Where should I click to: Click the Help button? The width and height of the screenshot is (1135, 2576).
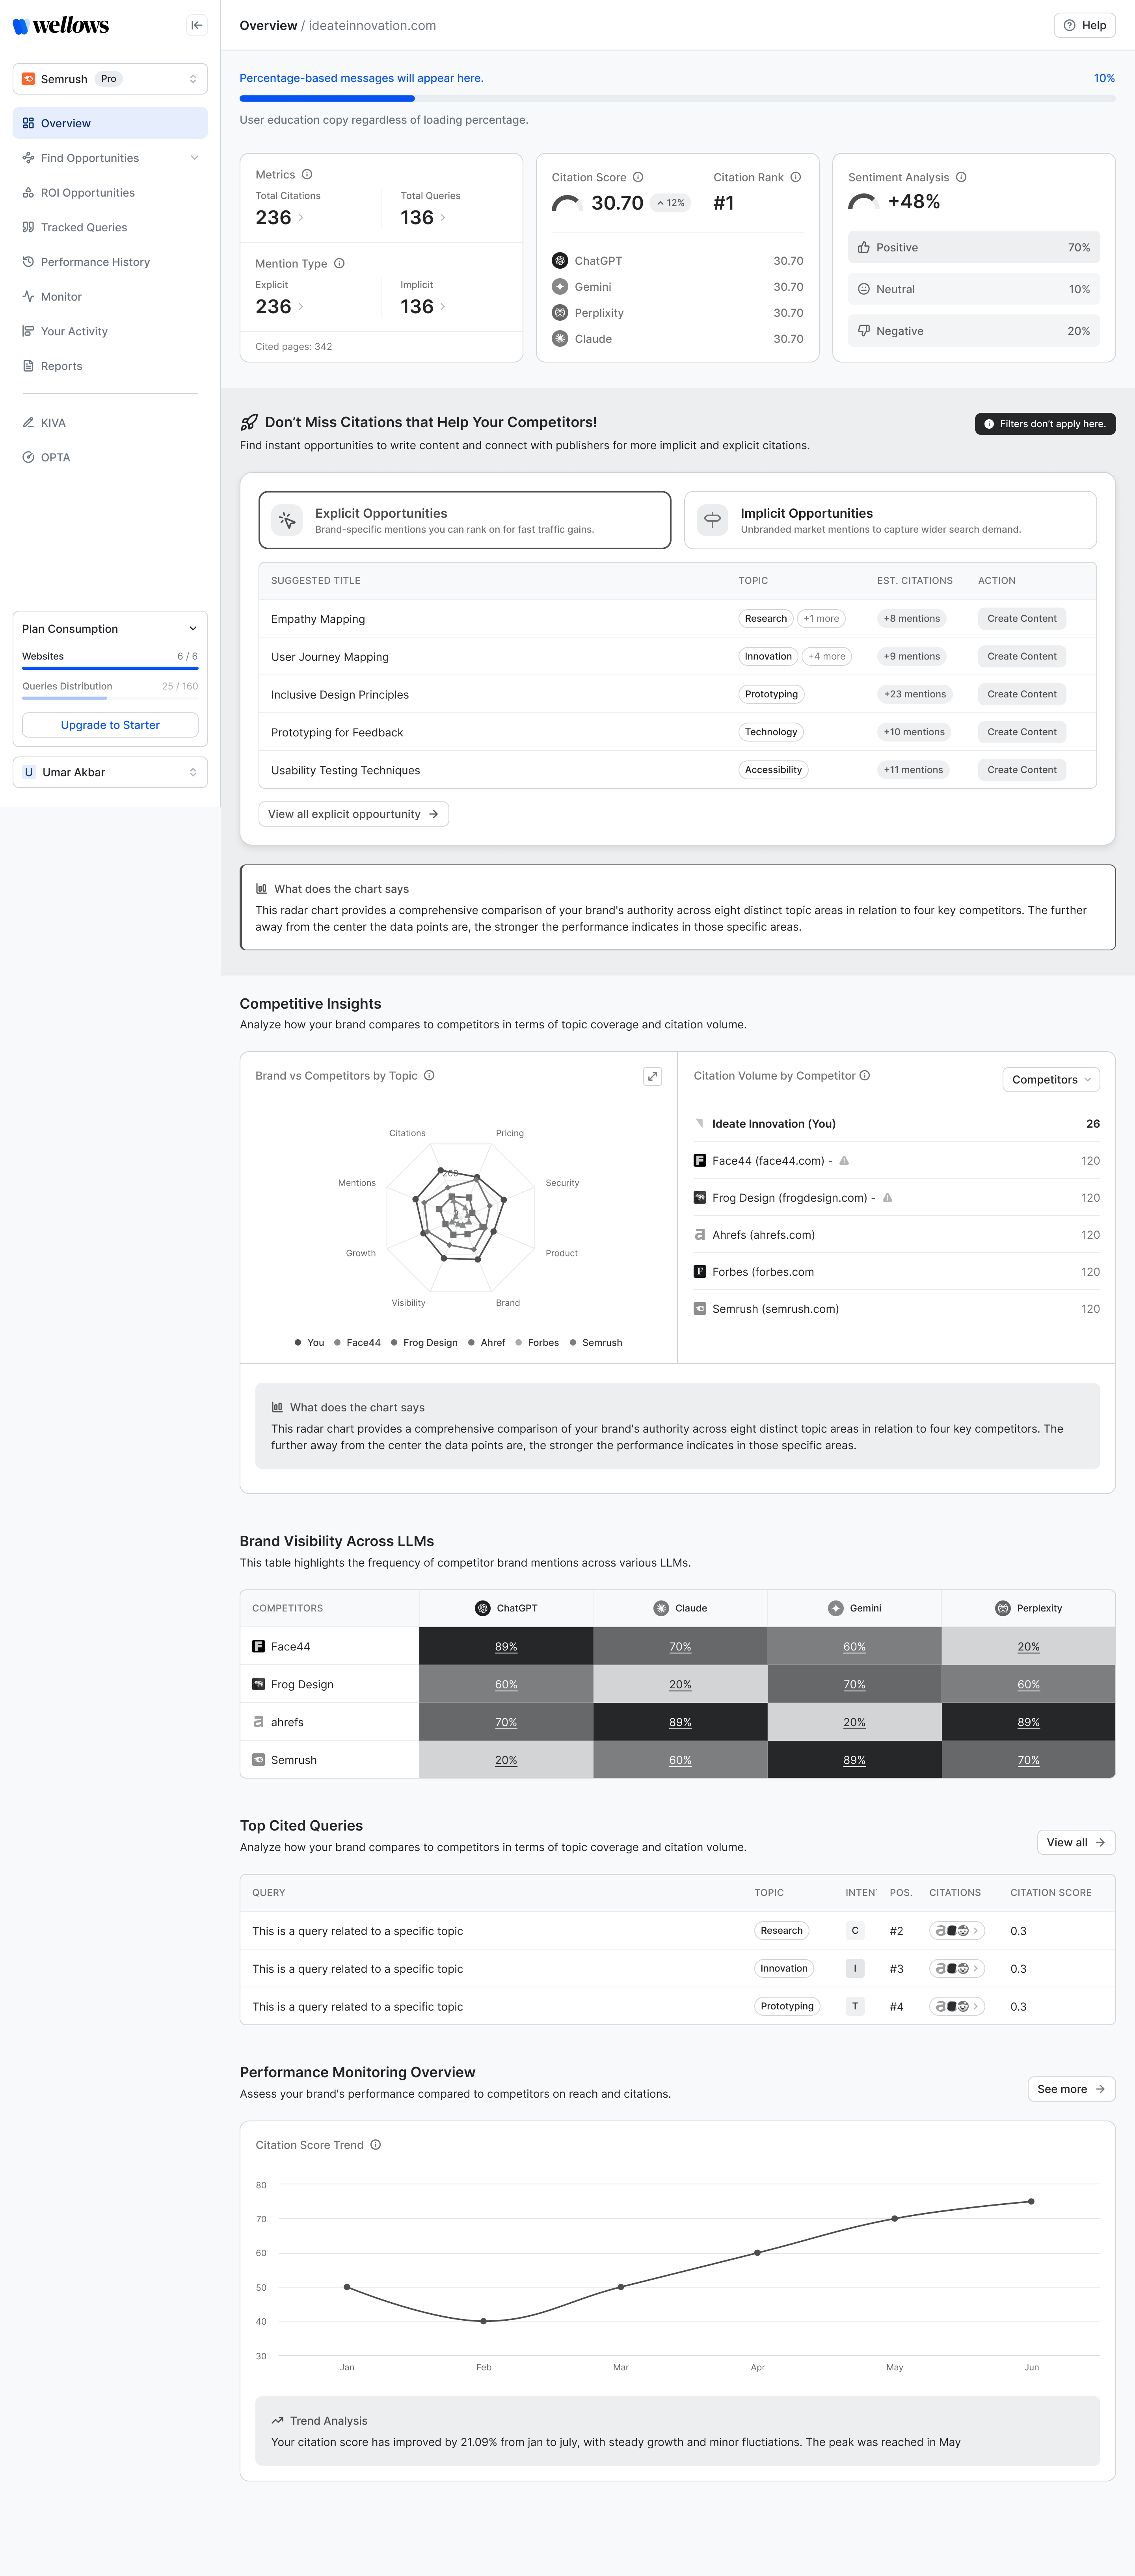pos(1084,25)
